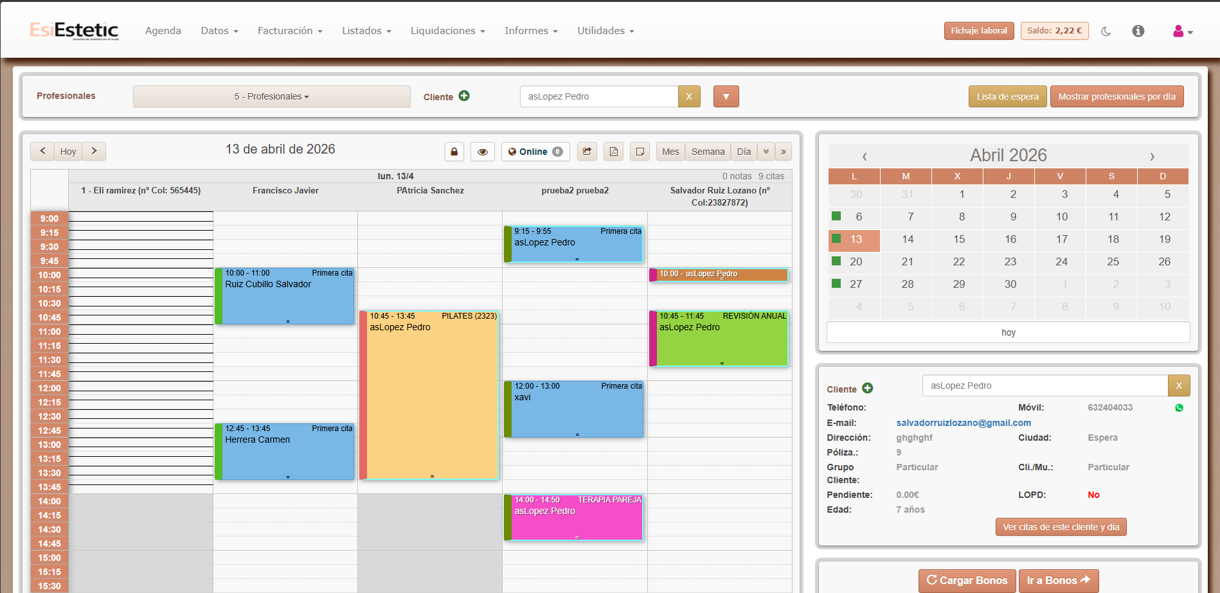The width and height of the screenshot is (1220, 593).
Task: Click the Hoy button in agenda toolbar
Action: [68, 152]
